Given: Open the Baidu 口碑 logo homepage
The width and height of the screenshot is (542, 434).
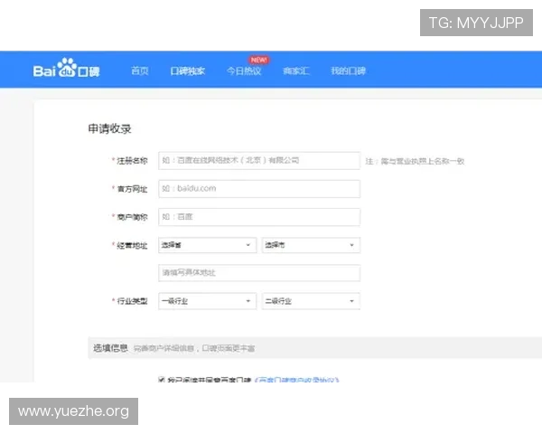Looking at the screenshot, I should 66,68.
